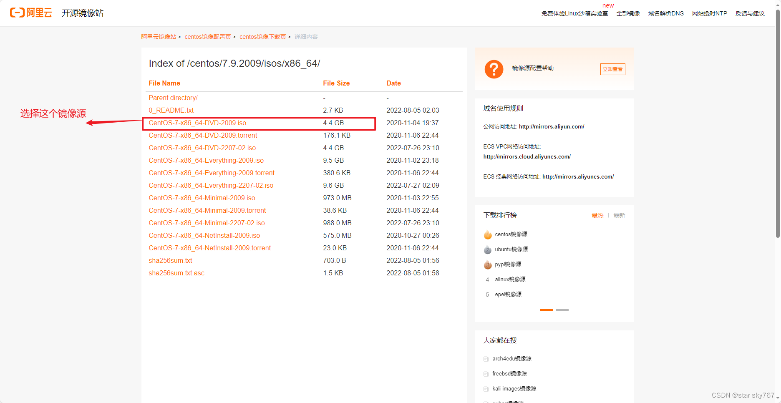Download CentOS-7-x86_64-Minimal-2207-02.iso
The width and height of the screenshot is (781, 403).
click(x=207, y=223)
